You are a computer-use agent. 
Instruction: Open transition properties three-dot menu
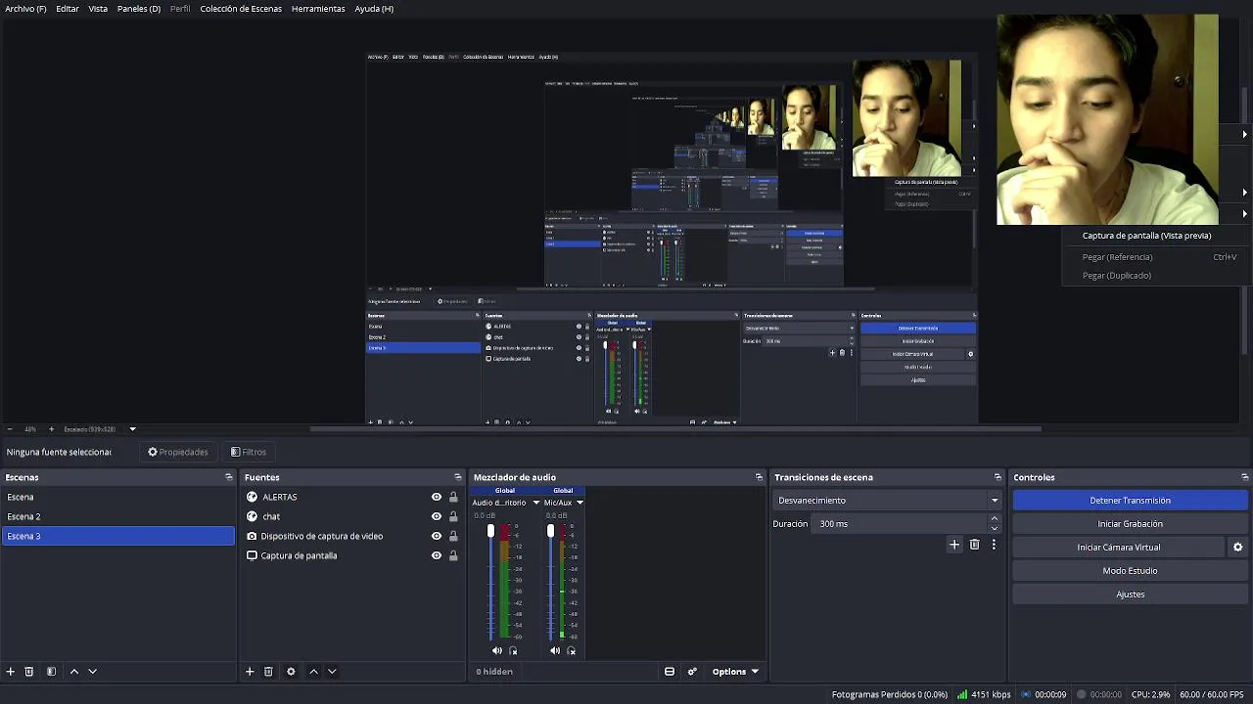[x=994, y=545]
